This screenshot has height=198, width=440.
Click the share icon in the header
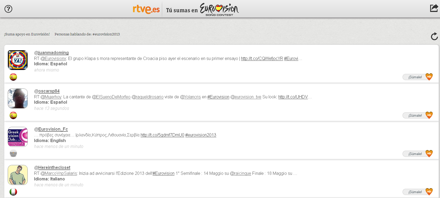coord(434,8)
